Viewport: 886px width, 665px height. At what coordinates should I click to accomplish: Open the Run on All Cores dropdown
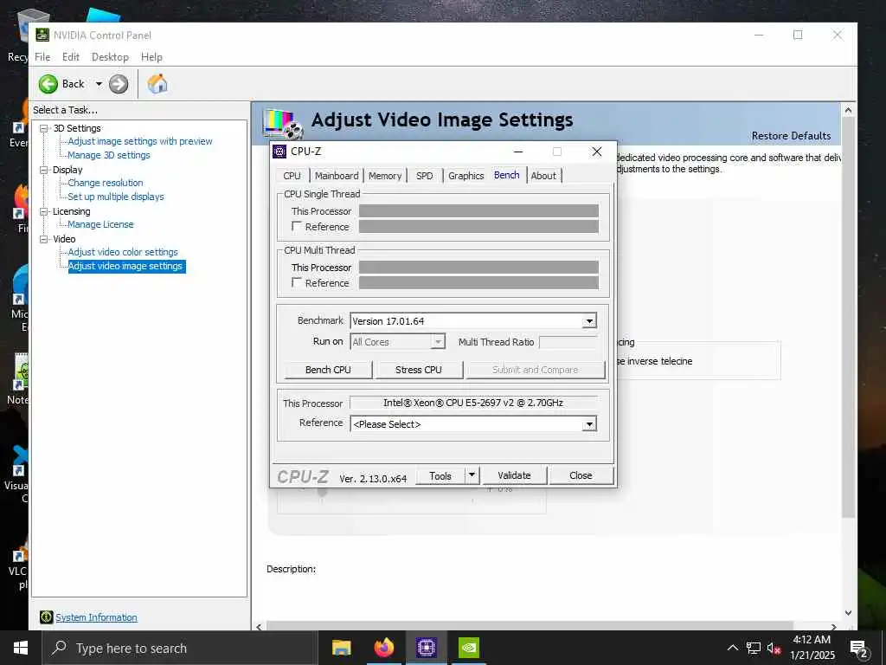click(438, 341)
